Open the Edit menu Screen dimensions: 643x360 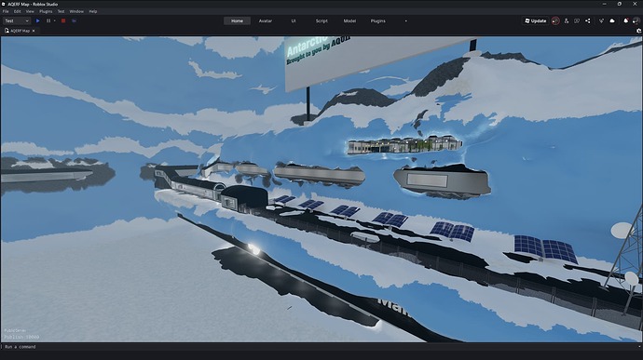17,11
